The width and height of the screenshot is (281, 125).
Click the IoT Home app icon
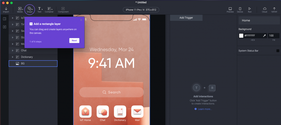point(86,112)
